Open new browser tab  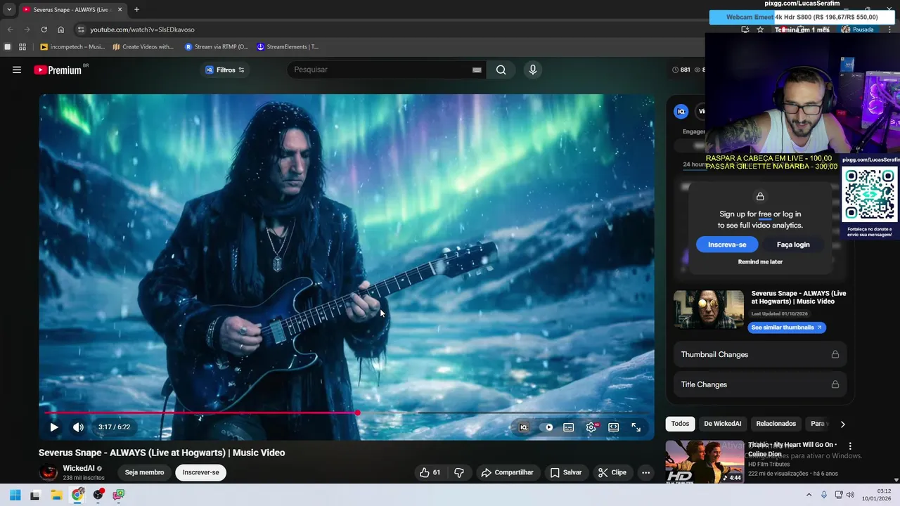pos(136,10)
